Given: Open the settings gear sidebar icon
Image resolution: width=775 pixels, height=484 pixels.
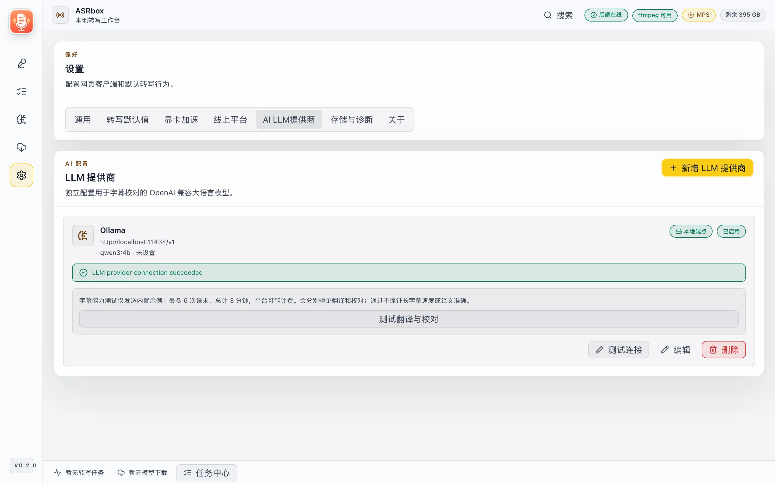Looking at the screenshot, I should coord(22,175).
